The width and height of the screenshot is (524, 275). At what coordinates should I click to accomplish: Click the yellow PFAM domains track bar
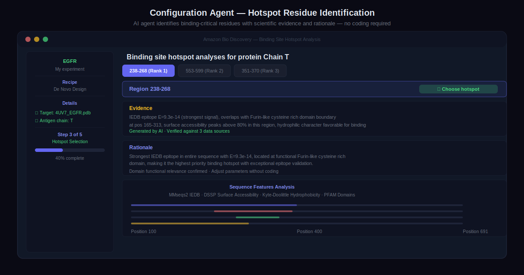[190, 223]
